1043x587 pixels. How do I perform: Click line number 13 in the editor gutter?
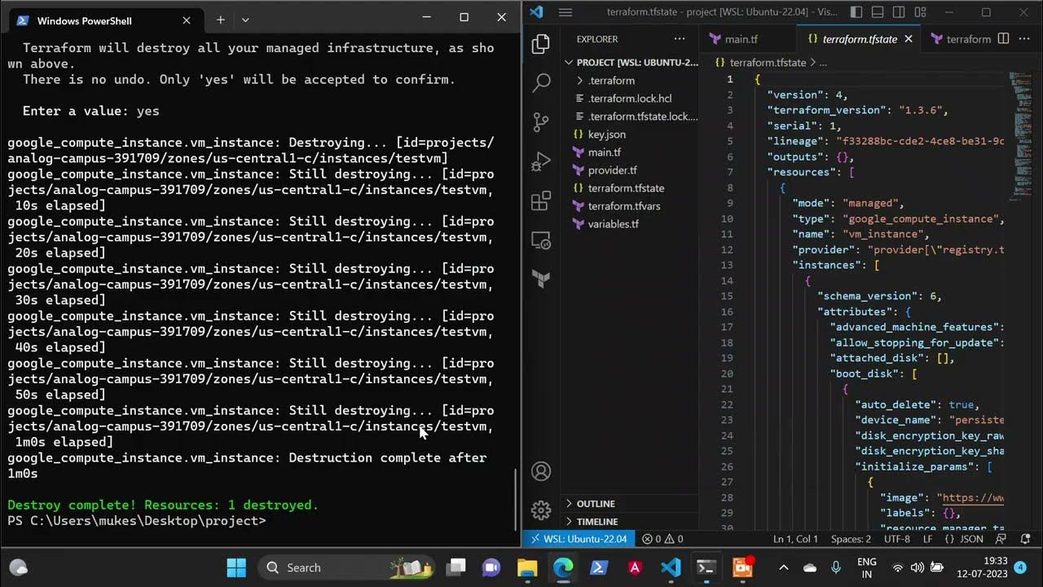(728, 265)
